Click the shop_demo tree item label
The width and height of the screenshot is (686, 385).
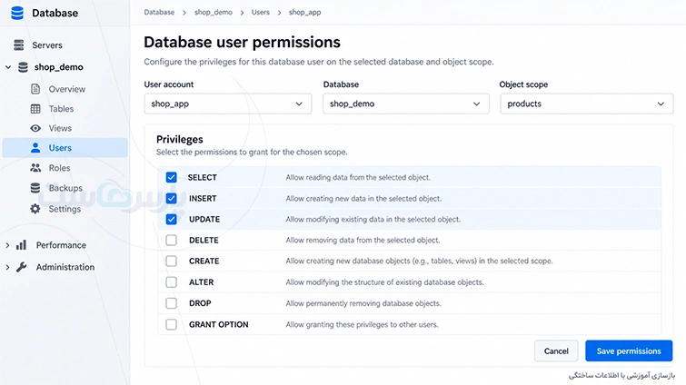(59, 67)
